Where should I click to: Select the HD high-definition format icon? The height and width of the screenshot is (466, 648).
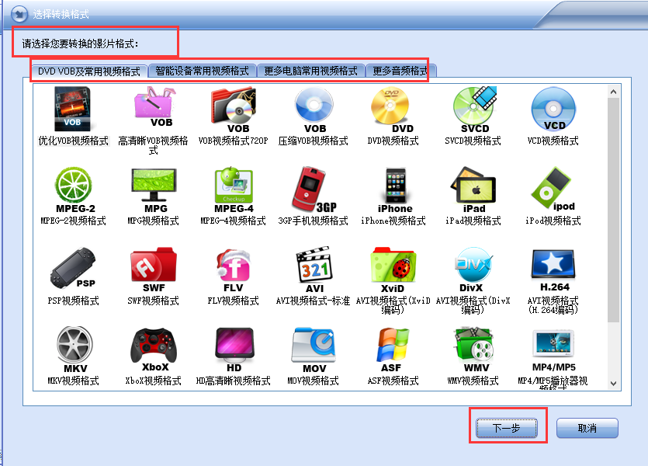[x=234, y=349]
